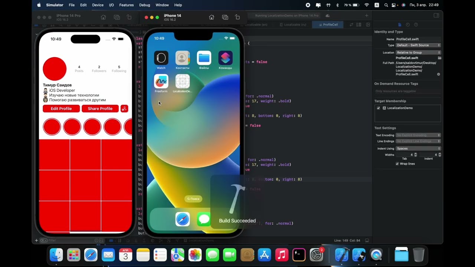Open the Type dropdown (Default - Swift Source)

418,45
